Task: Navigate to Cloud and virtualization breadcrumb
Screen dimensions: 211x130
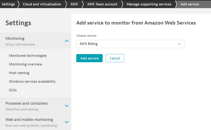Action: pos(42,4)
